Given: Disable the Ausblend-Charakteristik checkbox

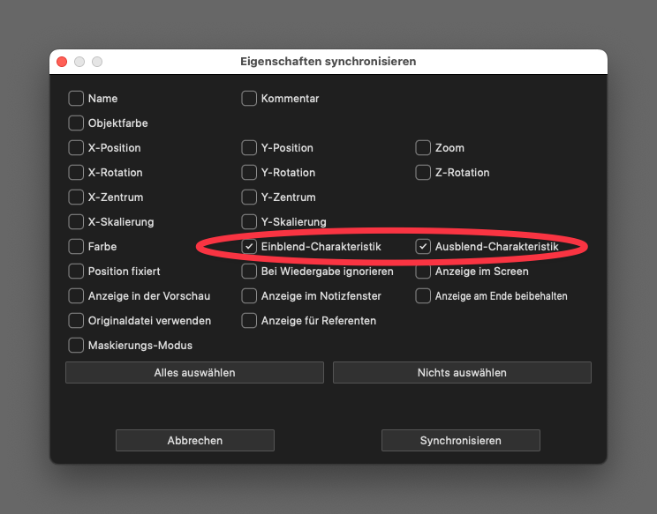Looking at the screenshot, I should pos(423,247).
